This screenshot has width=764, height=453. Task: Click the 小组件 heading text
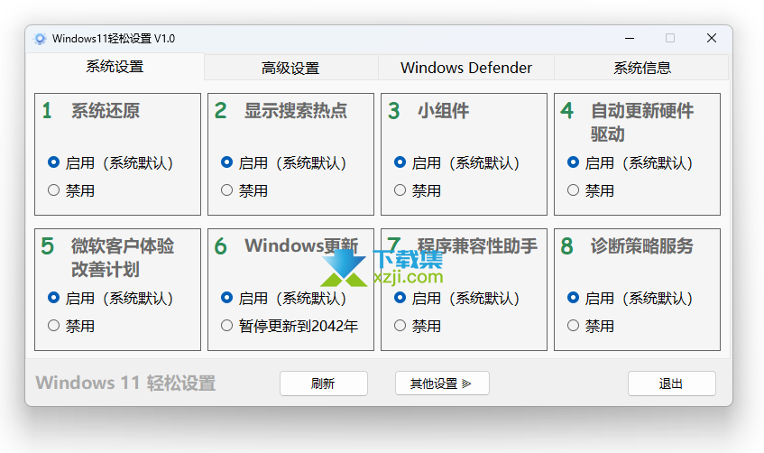click(x=444, y=111)
